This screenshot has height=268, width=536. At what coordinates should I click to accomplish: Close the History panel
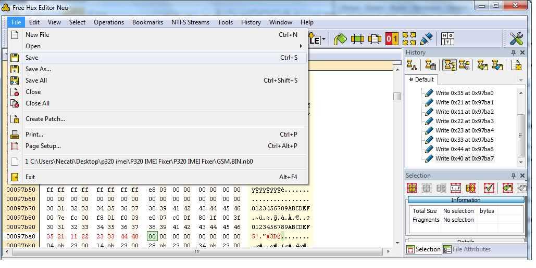click(x=522, y=52)
